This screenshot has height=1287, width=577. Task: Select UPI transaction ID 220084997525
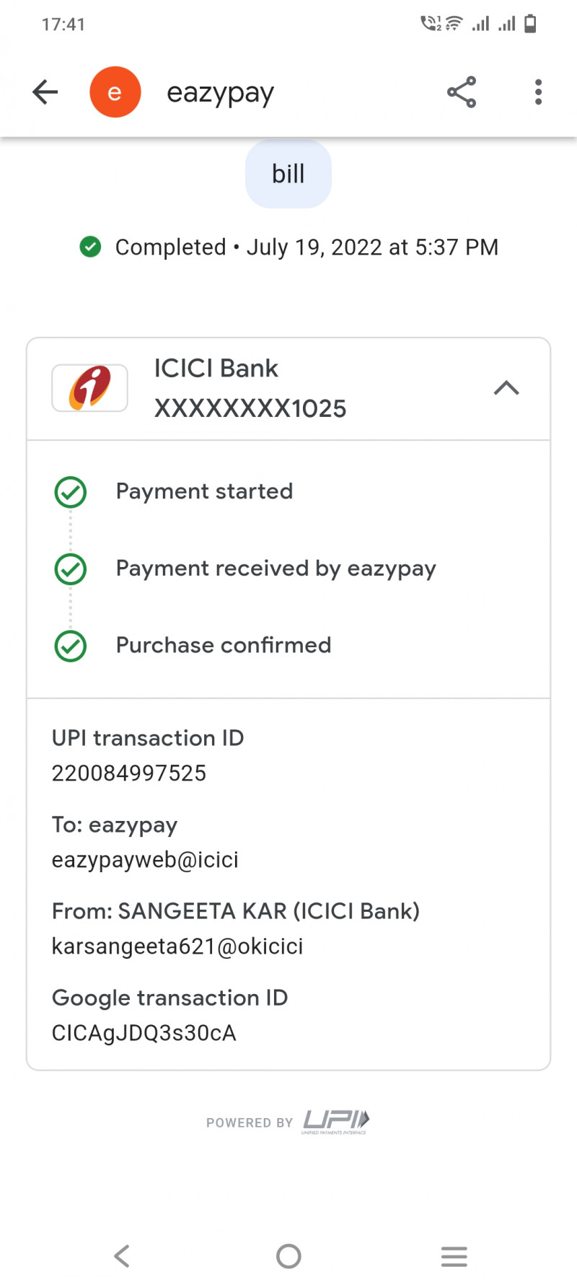[x=129, y=773]
